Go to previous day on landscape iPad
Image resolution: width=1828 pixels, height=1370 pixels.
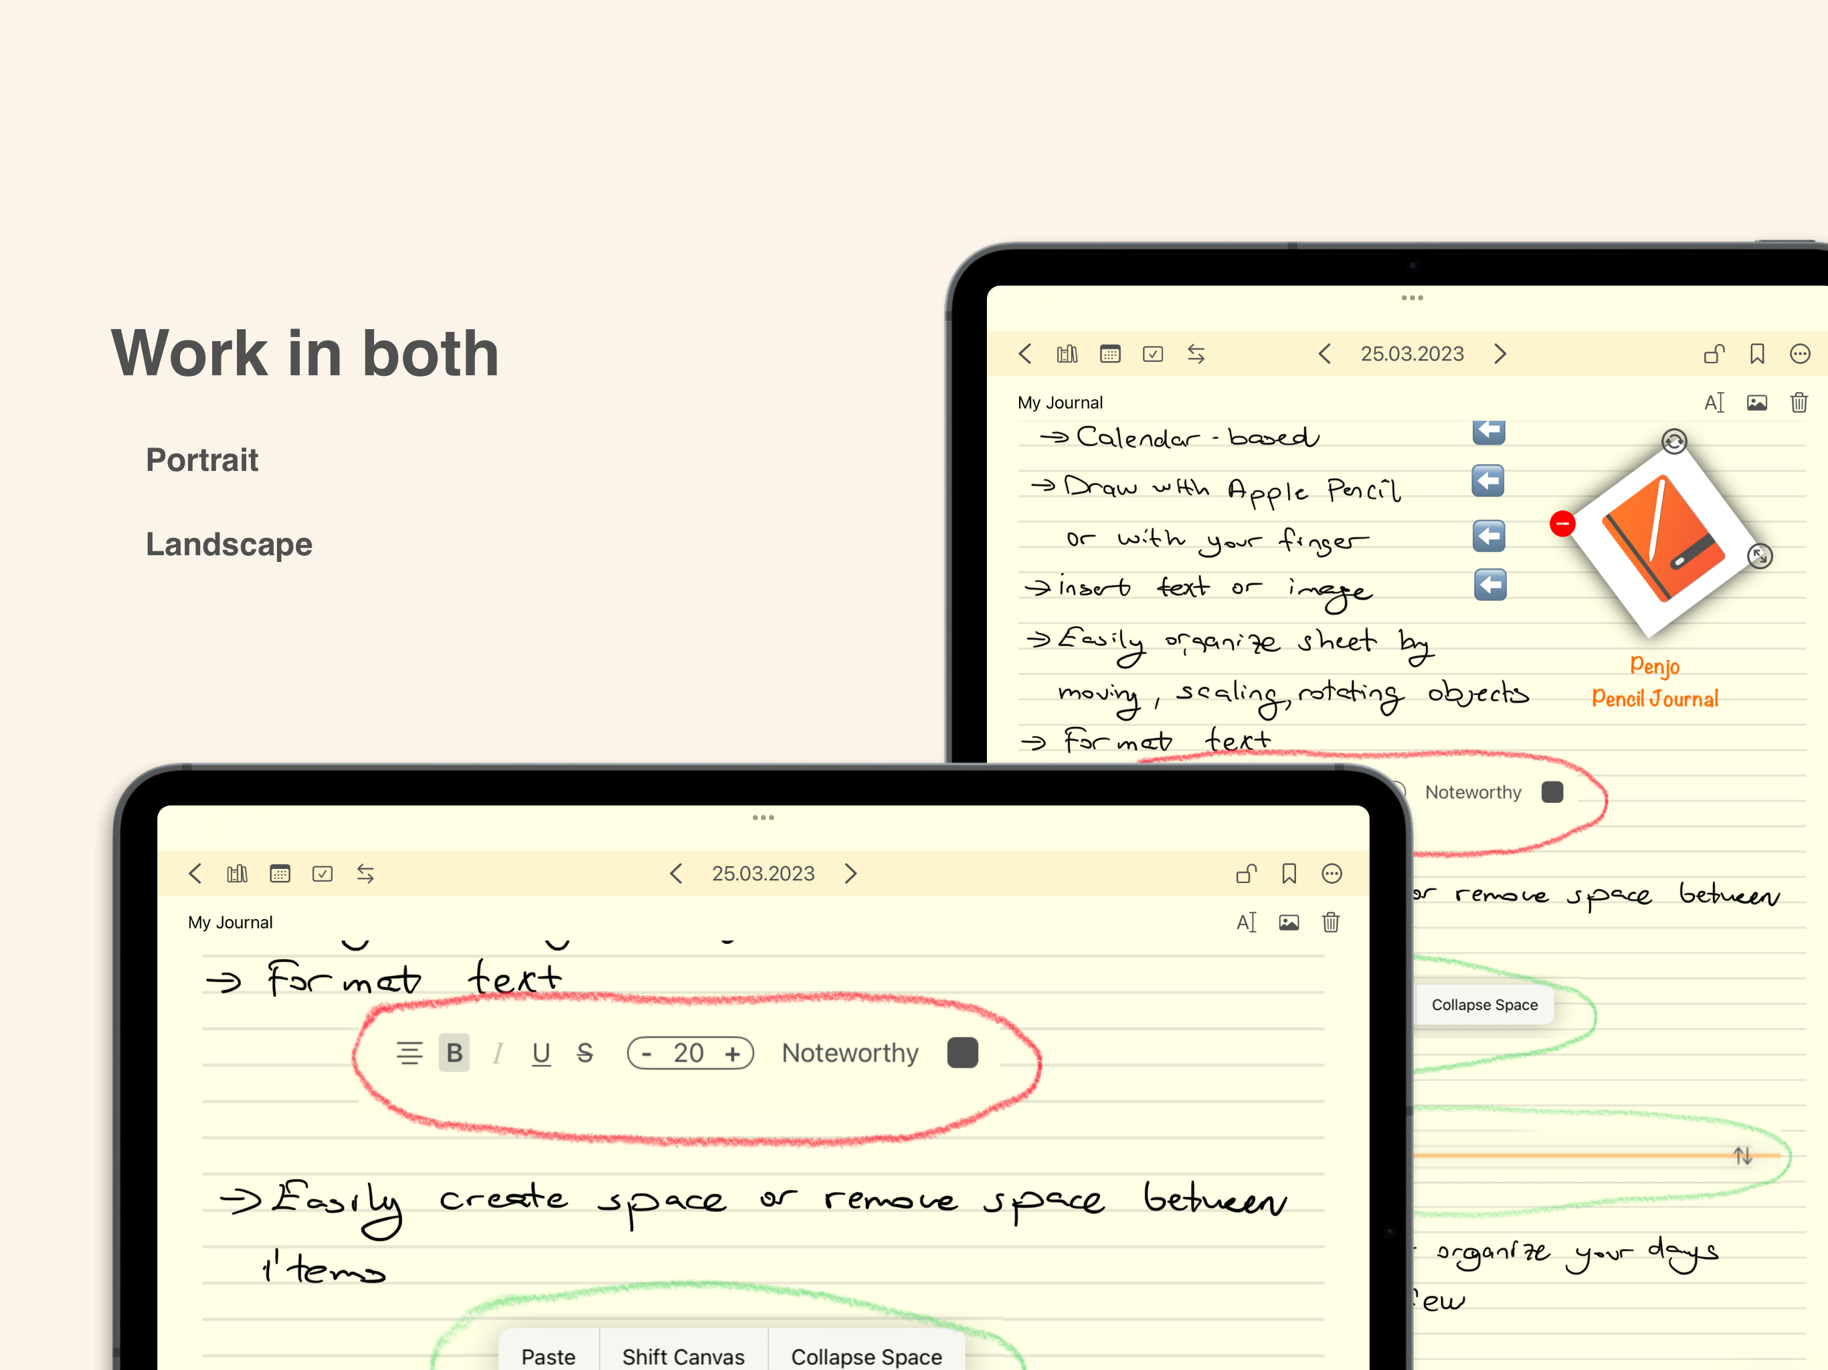[676, 874]
